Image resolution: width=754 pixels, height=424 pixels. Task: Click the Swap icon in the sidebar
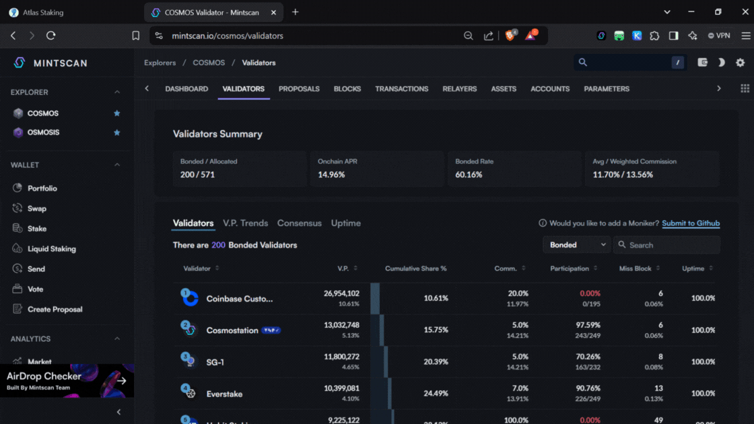(18, 209)
